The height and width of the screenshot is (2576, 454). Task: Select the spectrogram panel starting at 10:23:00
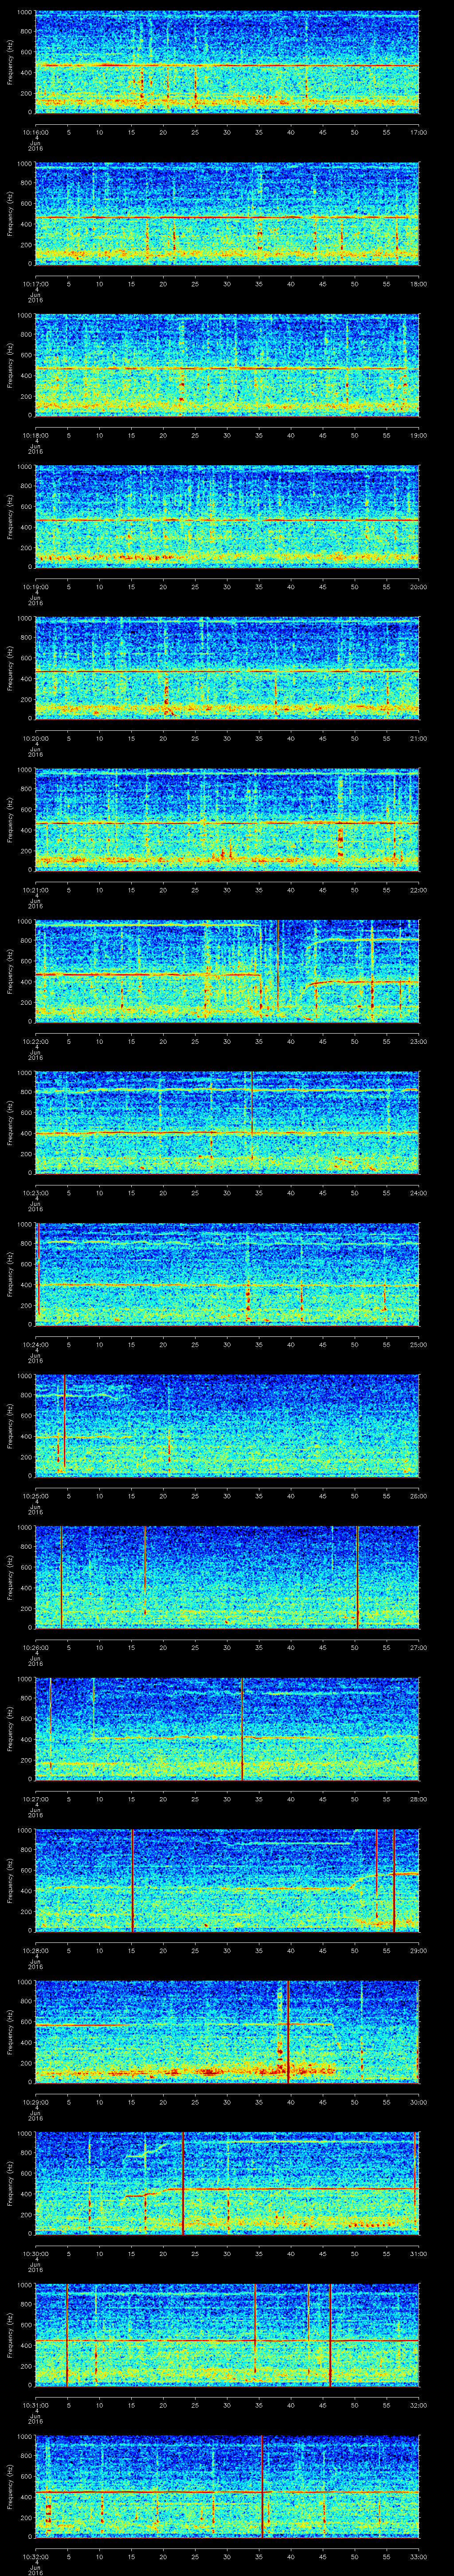point(227,1123)
